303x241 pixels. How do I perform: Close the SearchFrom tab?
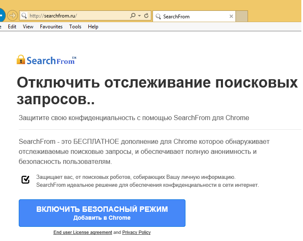pos(231,17)
